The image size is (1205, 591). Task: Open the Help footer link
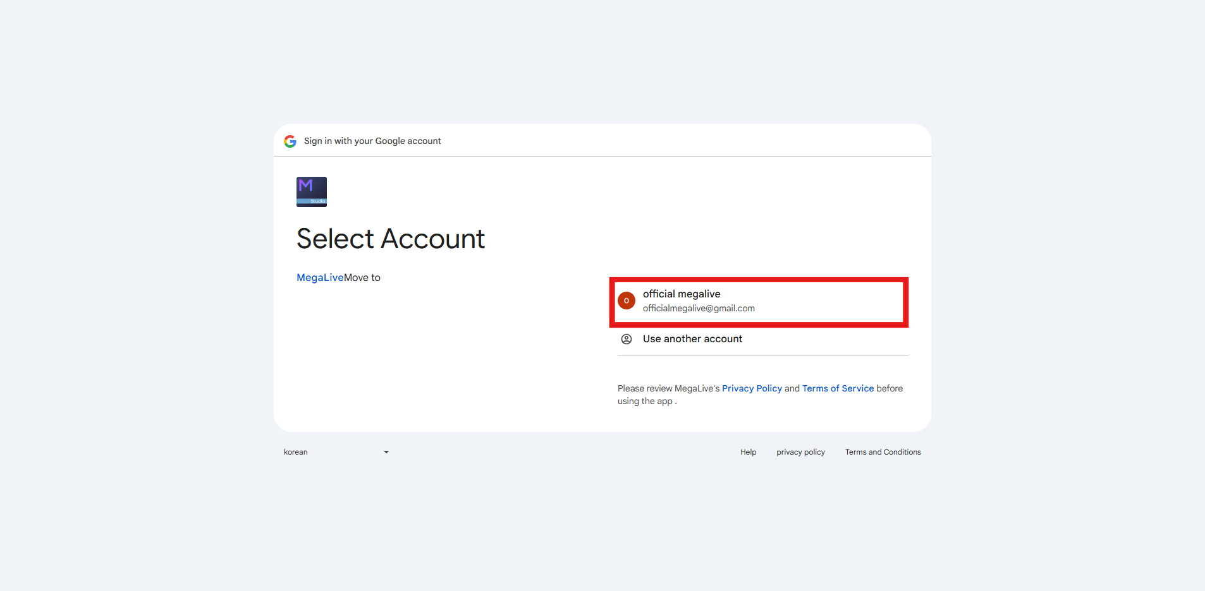748,452
